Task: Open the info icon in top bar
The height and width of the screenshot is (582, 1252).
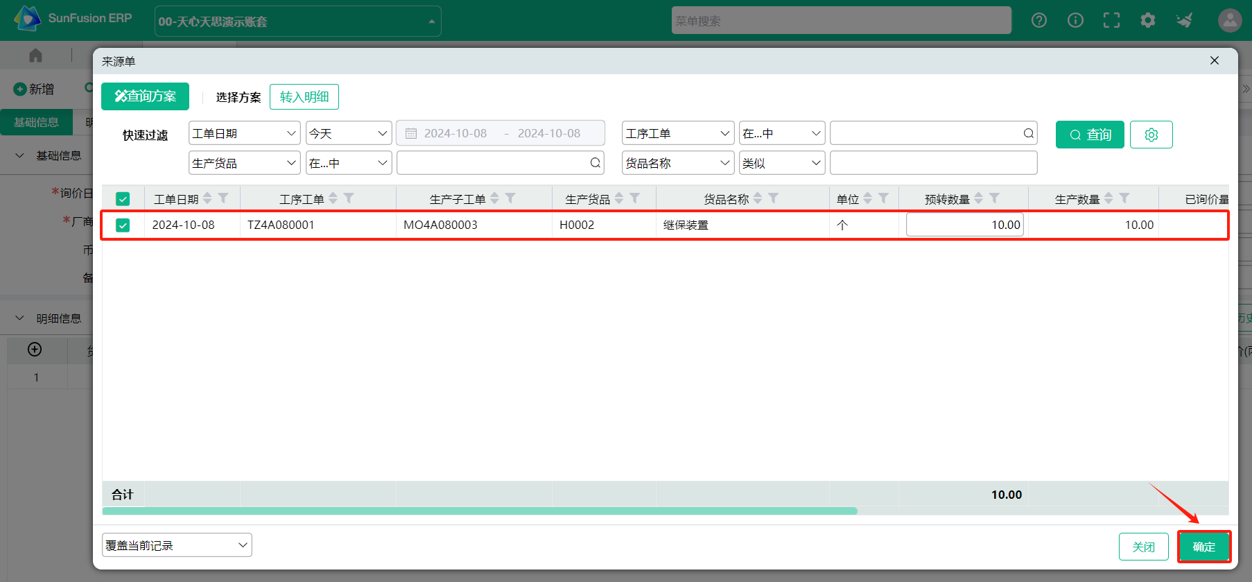Action: coord(1075,20)
